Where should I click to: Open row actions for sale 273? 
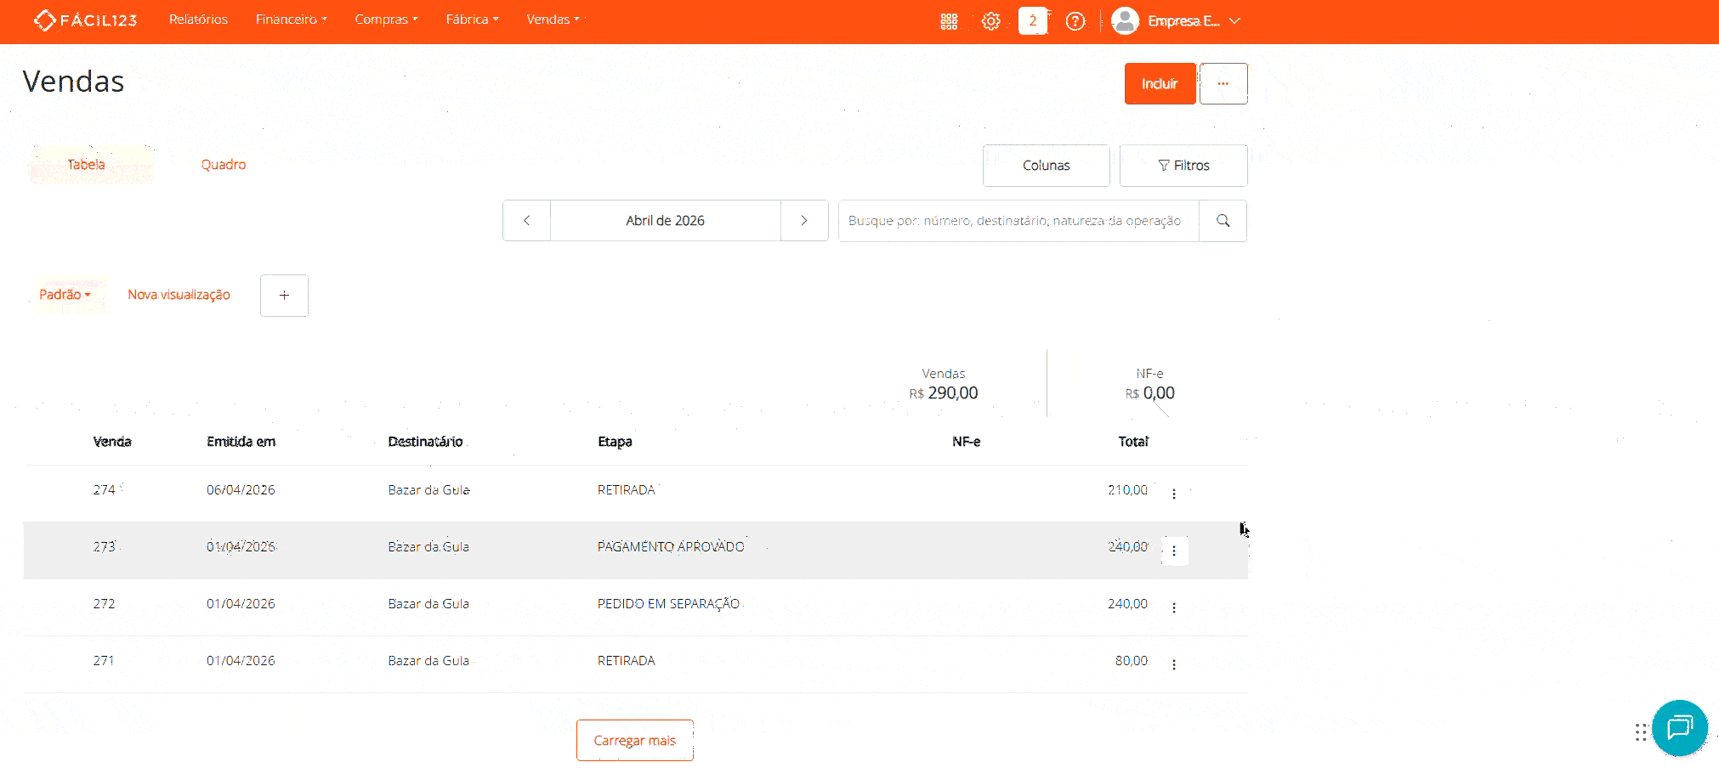(x=1174, y=551)
